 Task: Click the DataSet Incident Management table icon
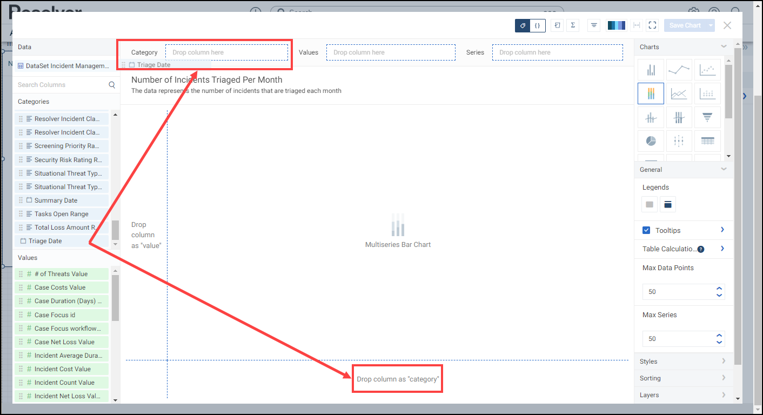click(21, 66)
